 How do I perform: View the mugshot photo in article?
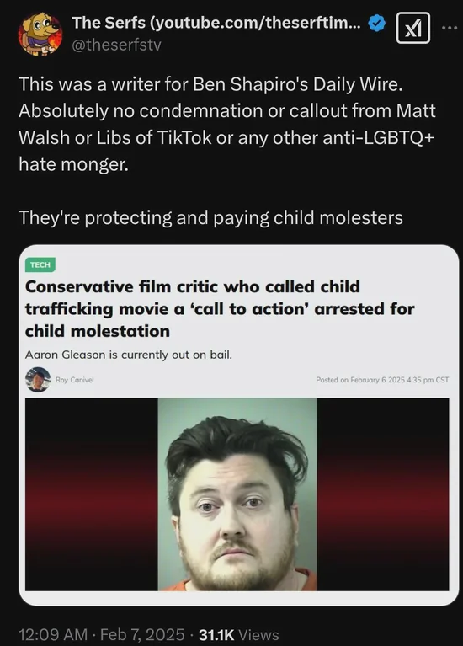(237, 494)
